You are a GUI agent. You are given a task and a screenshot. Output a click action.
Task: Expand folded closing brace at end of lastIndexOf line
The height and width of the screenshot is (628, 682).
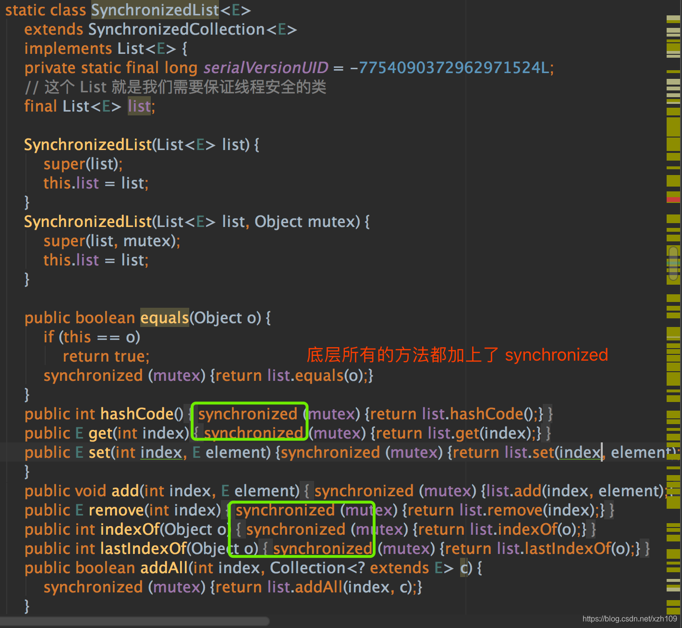pos(647,549)
